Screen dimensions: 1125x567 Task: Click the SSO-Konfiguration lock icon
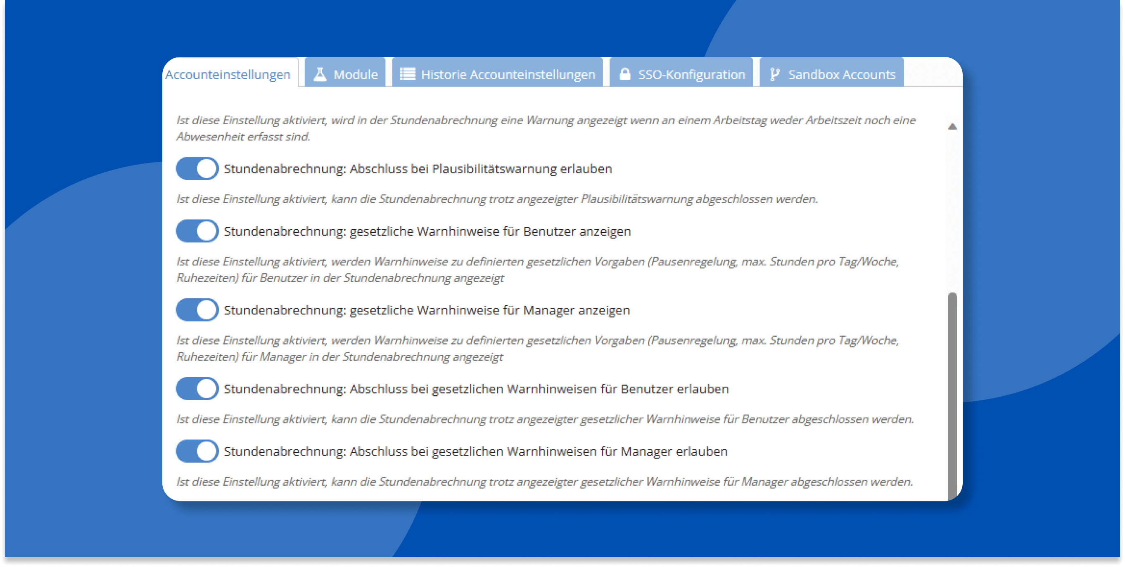click(x=624, y=74)
